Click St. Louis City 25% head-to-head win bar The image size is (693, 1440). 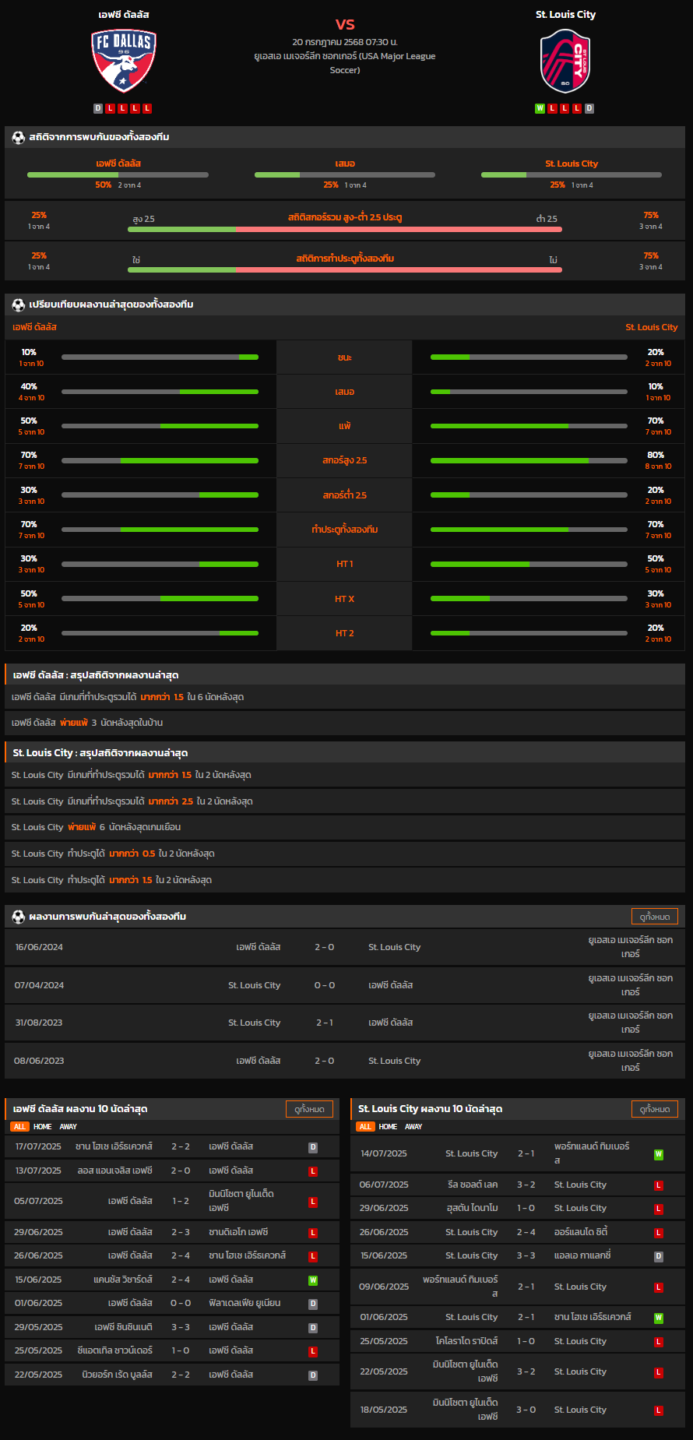(x=572, y=174)
